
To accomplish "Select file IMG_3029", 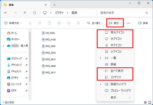I will point(49,53).
